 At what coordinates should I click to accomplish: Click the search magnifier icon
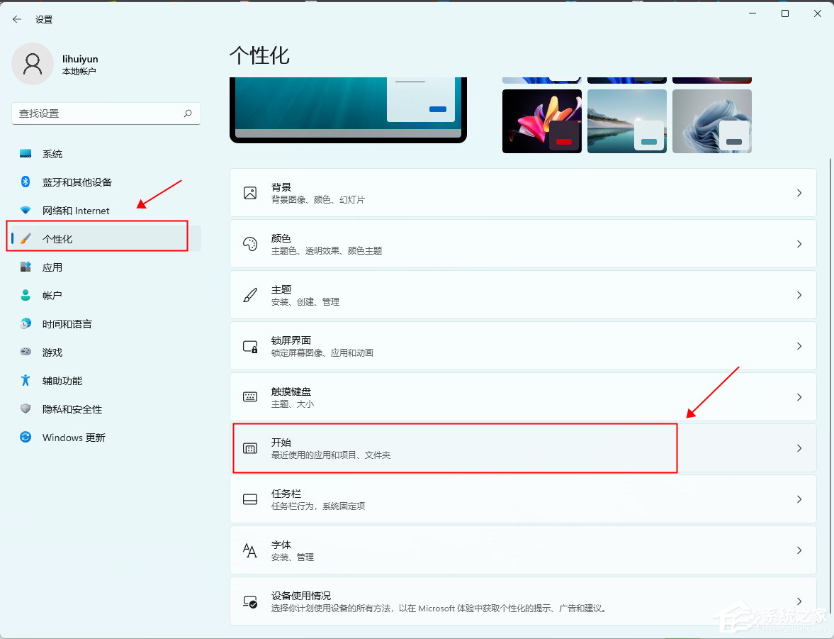pos(188,113)
